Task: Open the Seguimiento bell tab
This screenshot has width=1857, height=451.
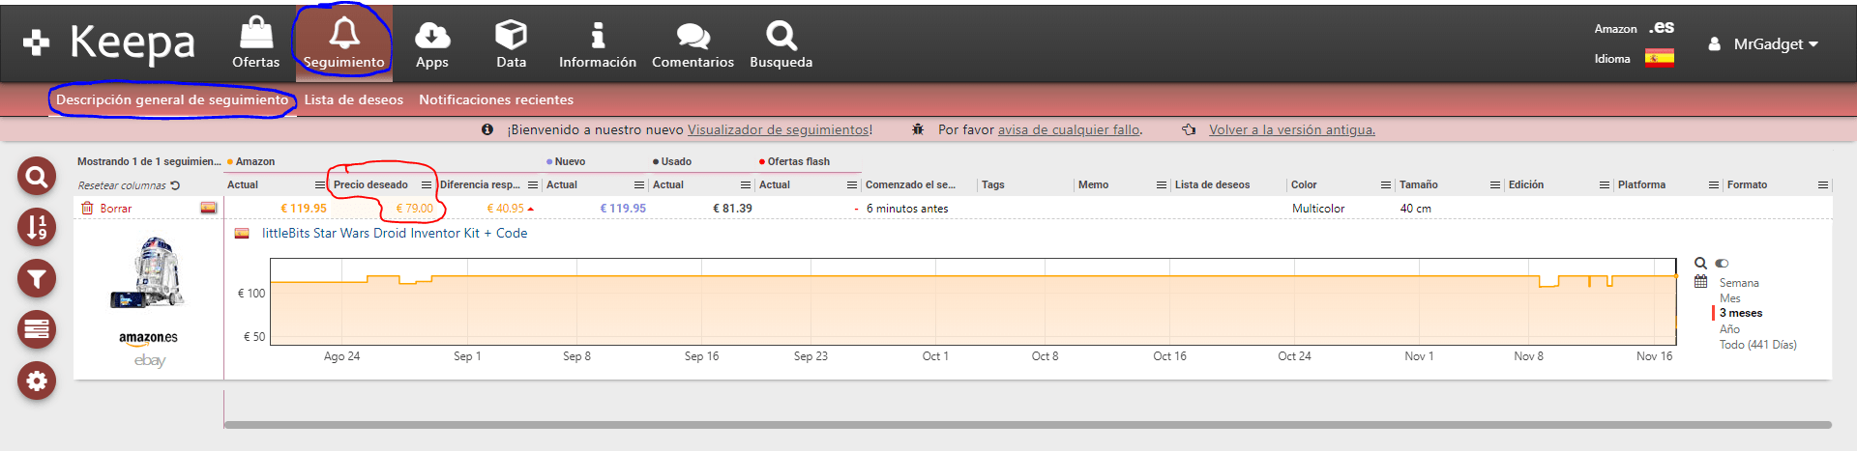Action: (x=344, y=42)
